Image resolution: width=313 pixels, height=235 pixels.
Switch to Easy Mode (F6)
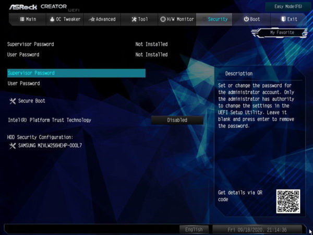point(290,6)
